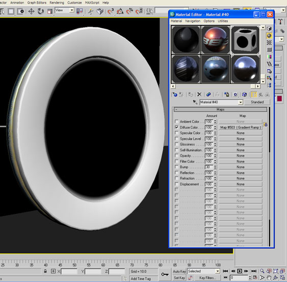
Task: Select the gray cube sample slot
Action: (245, 40)
